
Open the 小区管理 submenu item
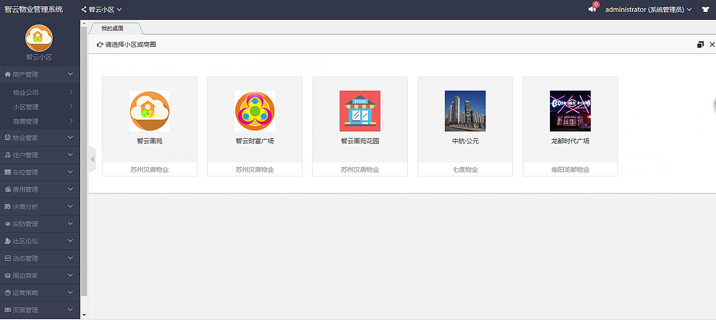tap(26, 107)
